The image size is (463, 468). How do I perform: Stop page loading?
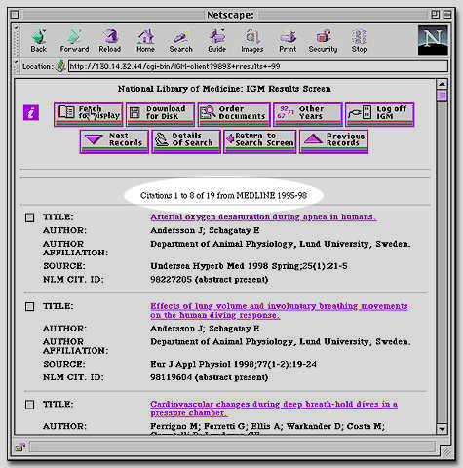[359, 41]
